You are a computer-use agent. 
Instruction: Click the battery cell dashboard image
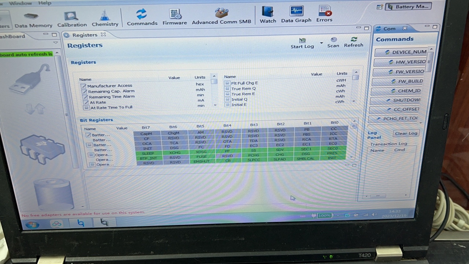[53, 193]
